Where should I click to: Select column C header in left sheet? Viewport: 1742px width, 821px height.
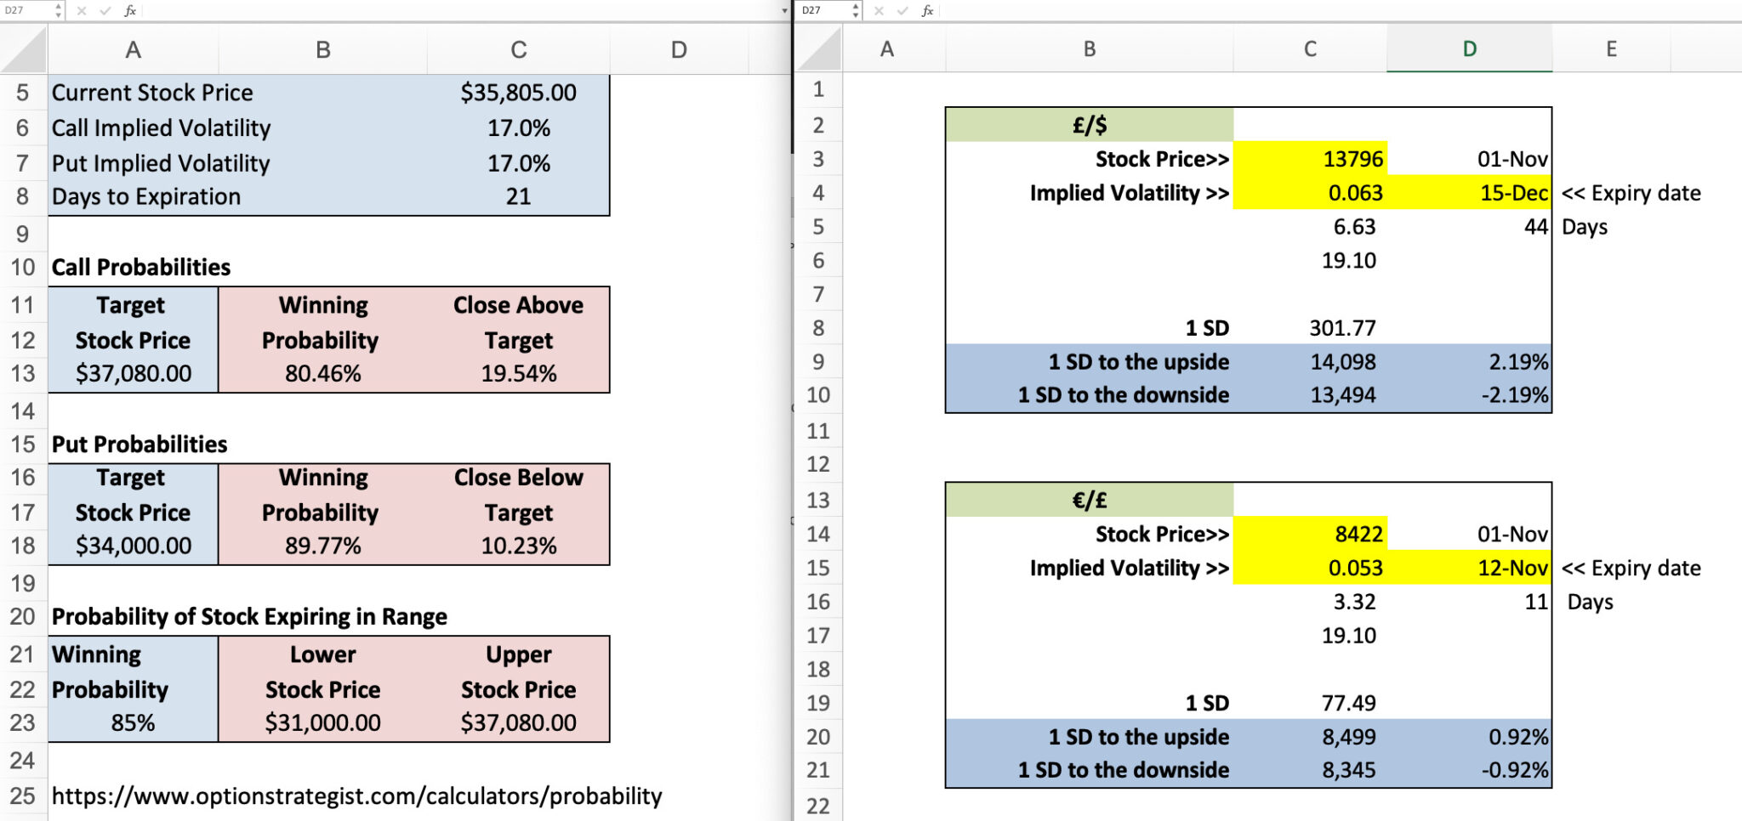(x=518, y=50)
